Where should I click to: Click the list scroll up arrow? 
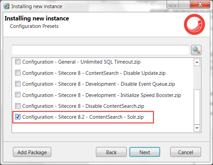[x=197, y=62]
